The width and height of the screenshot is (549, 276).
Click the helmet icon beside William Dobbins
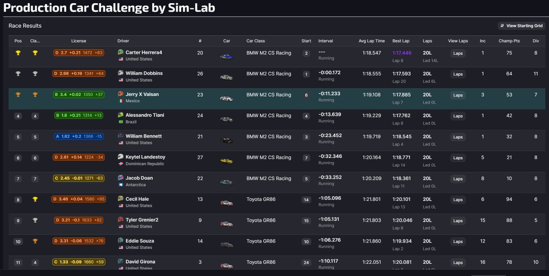tap(121, 73)
